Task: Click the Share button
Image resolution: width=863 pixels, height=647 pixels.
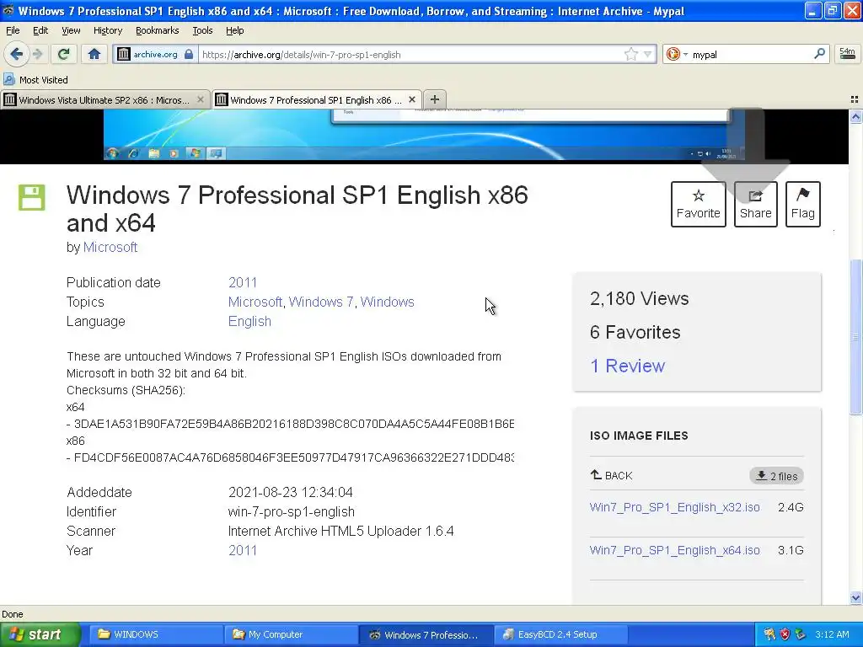Action: click(755, 204)
